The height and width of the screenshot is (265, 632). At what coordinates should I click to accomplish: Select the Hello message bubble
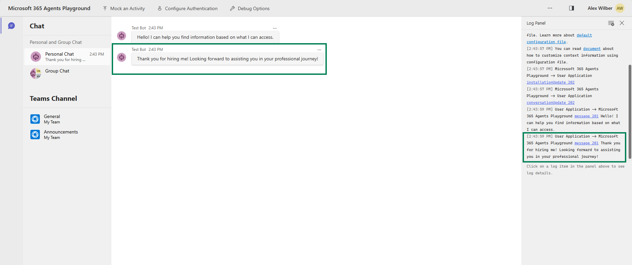coord(205,37)
